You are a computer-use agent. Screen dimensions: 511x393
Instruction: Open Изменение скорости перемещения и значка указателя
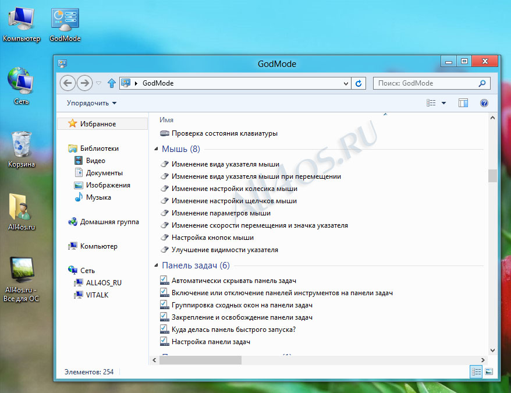(254, 225)
